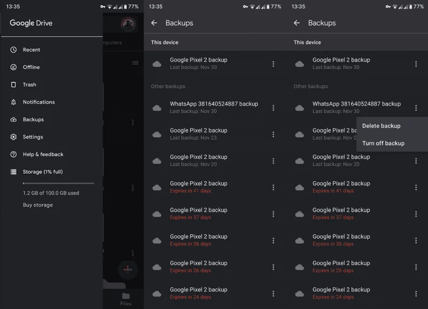Open the 'Expires in 41 days' backup, right screen
This screenshot has width=428, height=309.
[x=357, y=187]
